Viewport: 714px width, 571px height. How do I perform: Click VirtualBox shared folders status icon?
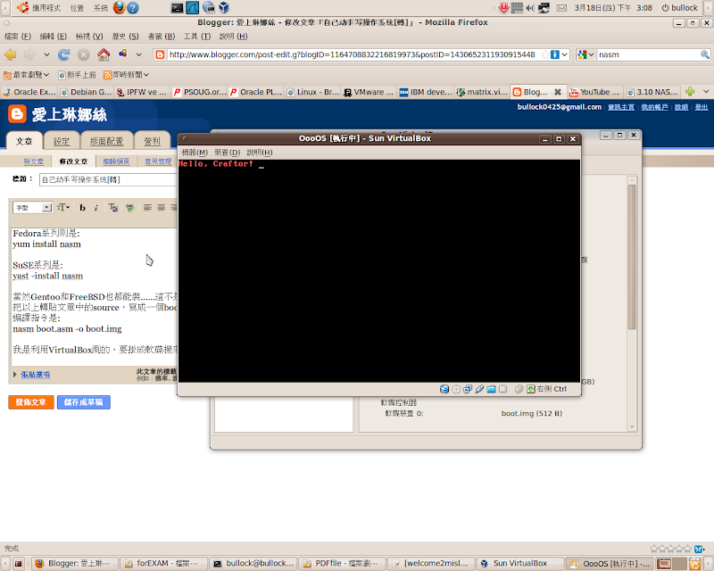pos(491,389)
